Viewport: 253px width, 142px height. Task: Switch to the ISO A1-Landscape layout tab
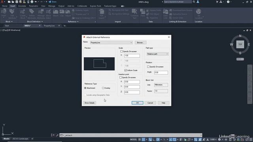pyautogui.click(x=20, y=139)
